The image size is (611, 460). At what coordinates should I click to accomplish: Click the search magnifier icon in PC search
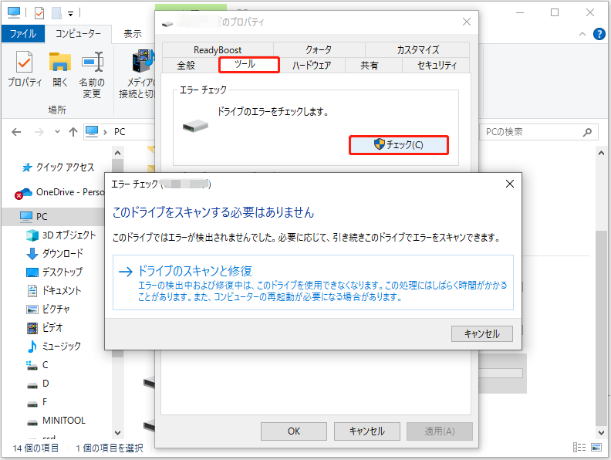(x=587, y=133)
